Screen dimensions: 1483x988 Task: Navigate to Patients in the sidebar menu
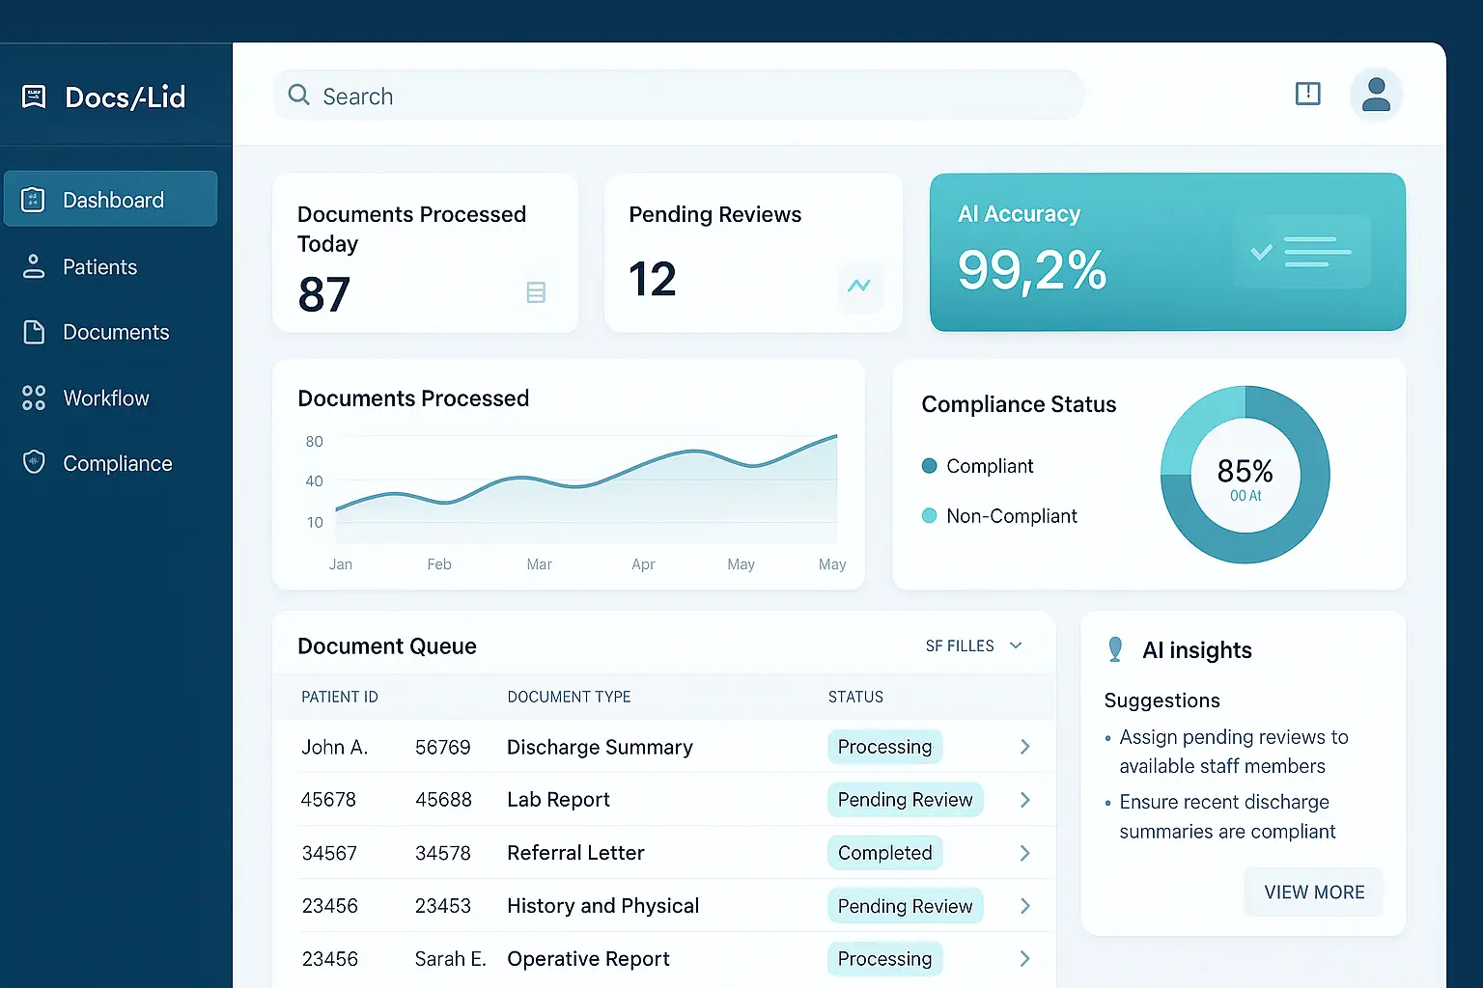(x=99, y=266)
